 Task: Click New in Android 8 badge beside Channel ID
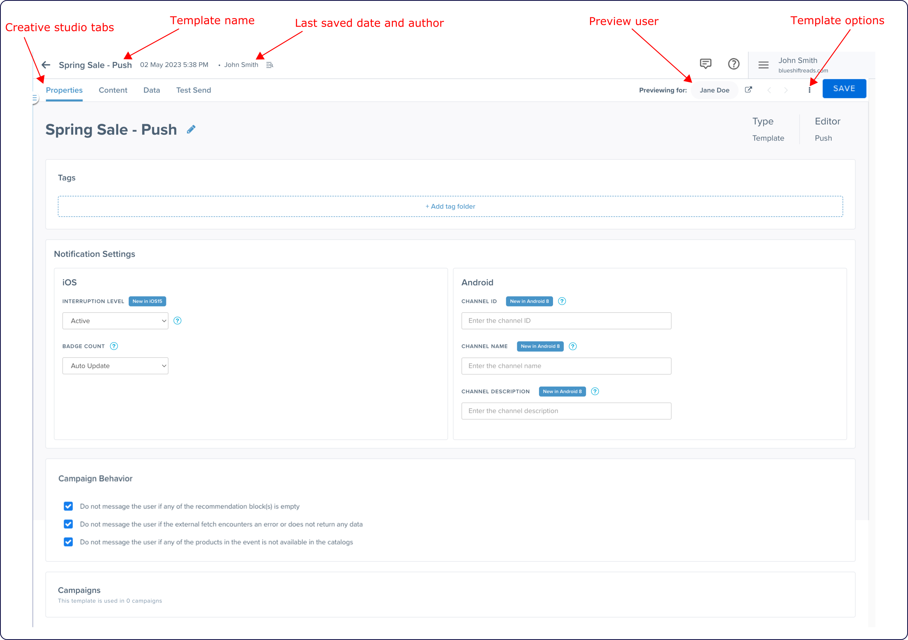click(x=529, y=301)
